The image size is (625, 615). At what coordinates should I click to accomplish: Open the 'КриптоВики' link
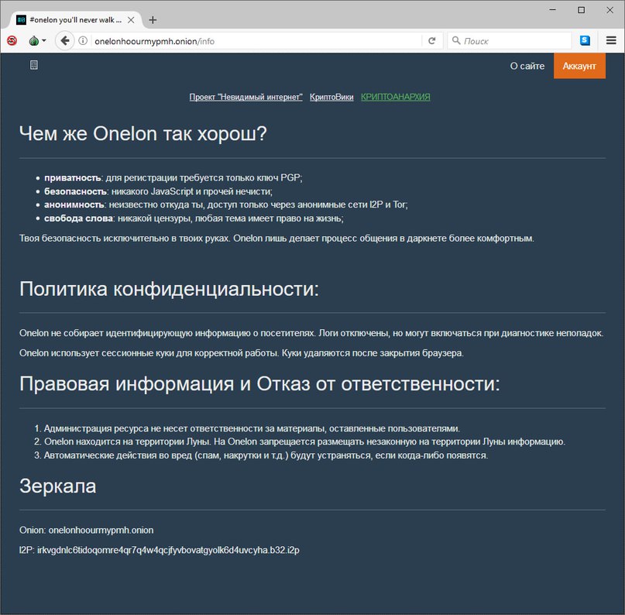click(x=331, y=97)
